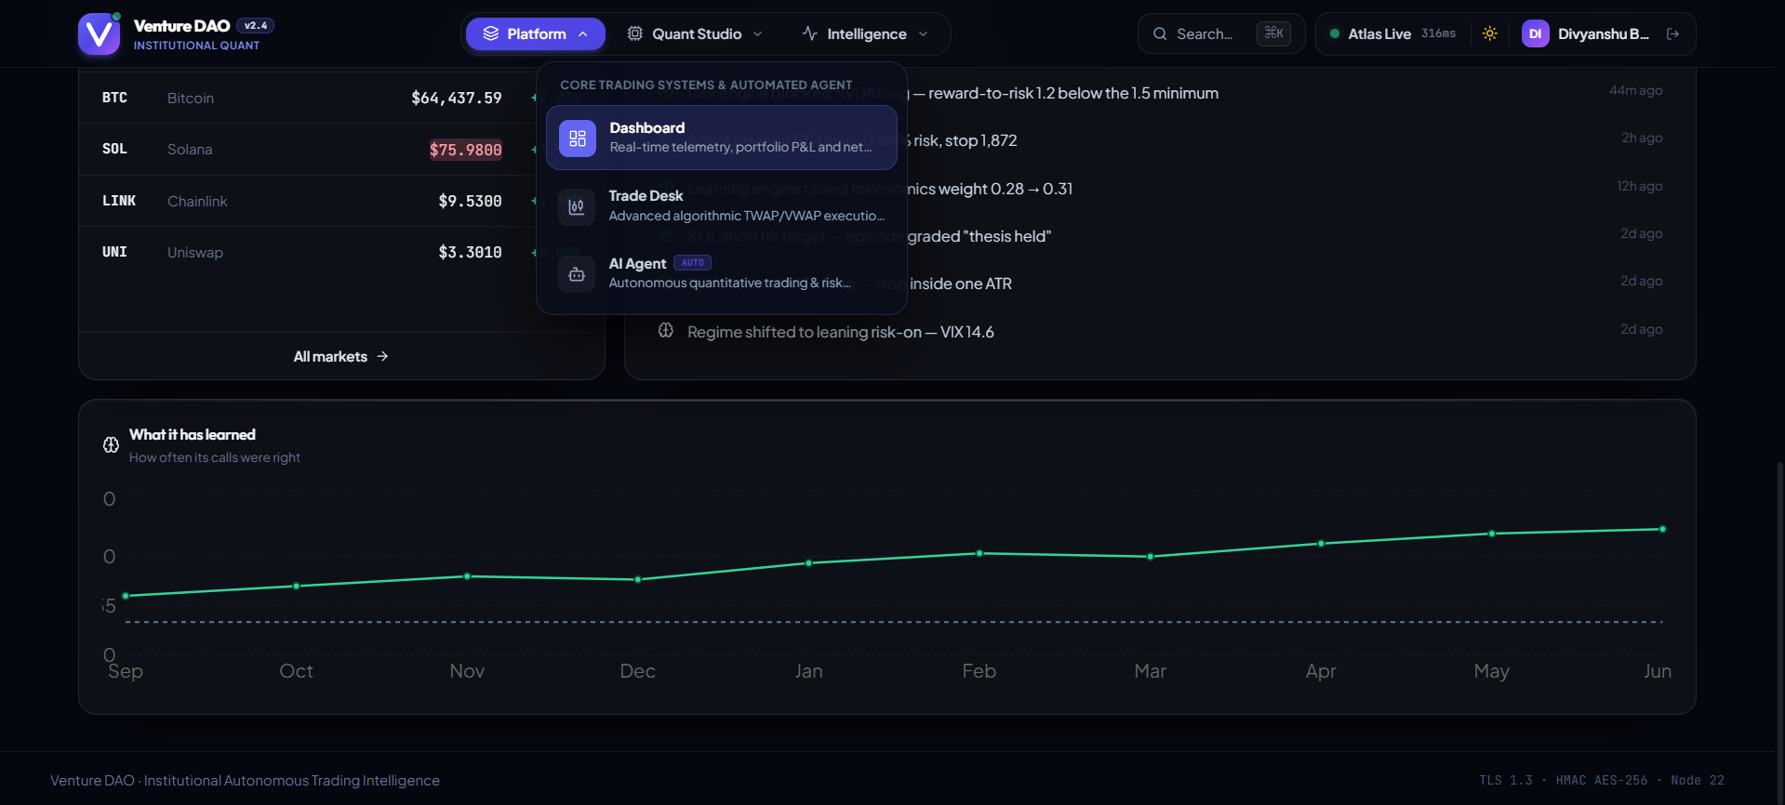Click the Quant Studio chip icon
Screen dimensions: 1785x805
[x=635, y=33]
